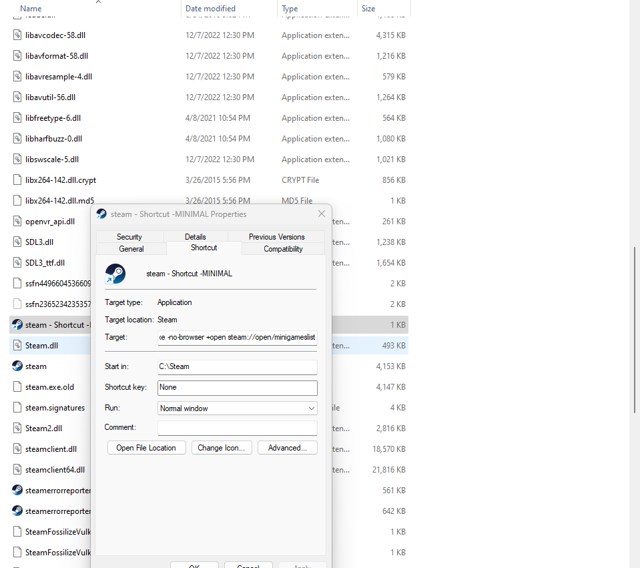Click the libavformat-58.dll file icon

17,55
